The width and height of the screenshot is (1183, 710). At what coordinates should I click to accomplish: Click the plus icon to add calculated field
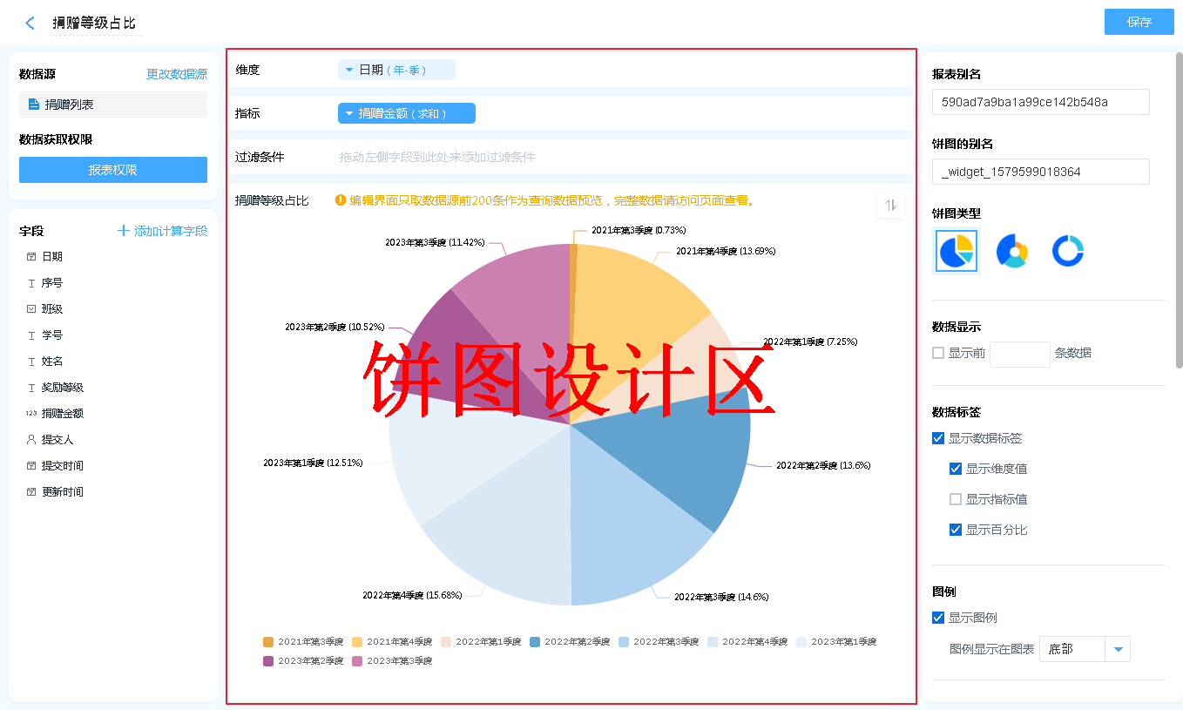click(x=124, y=231)
